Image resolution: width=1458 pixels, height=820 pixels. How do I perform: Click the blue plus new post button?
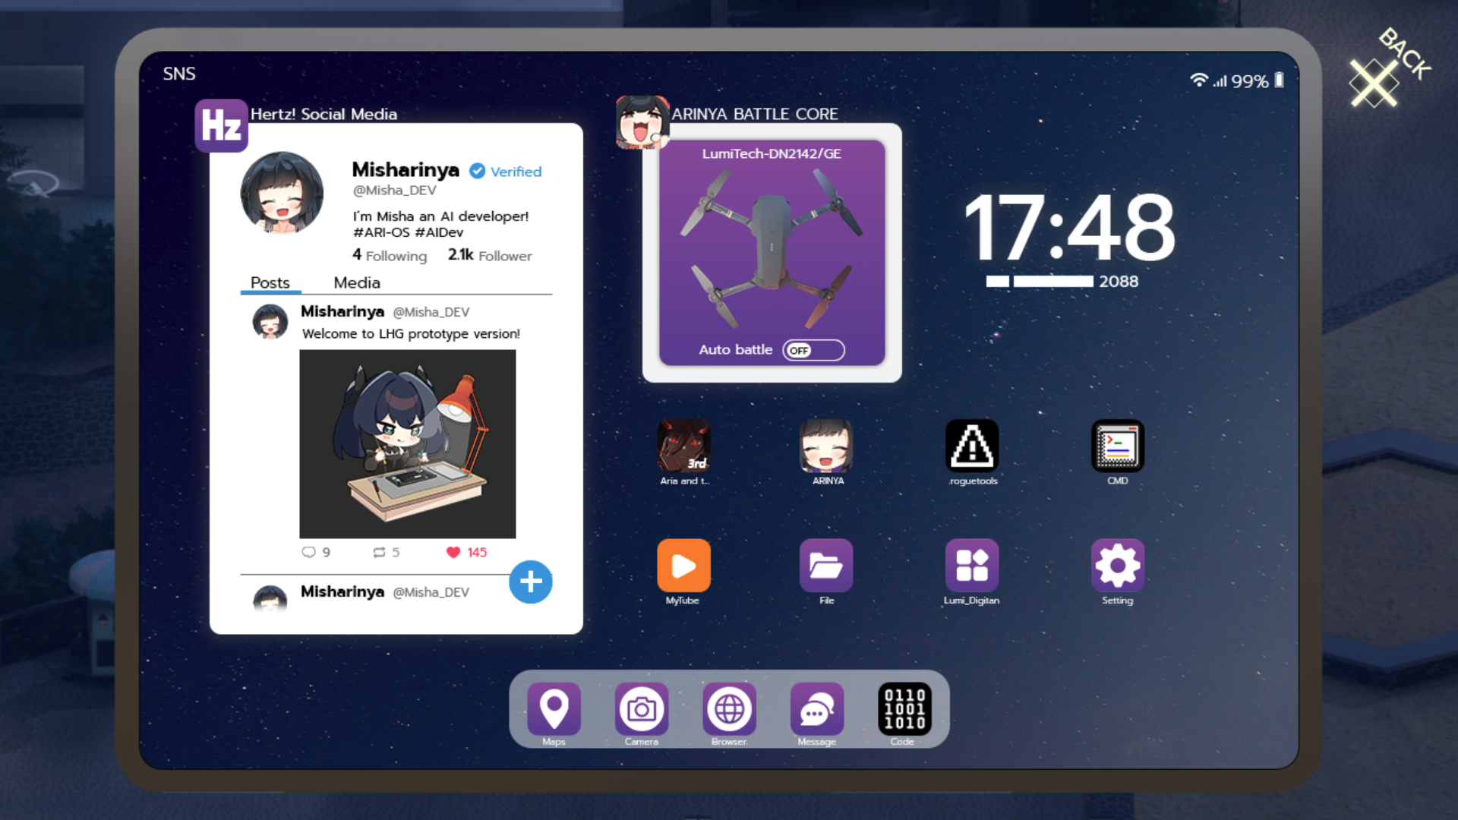coord(531,582)
